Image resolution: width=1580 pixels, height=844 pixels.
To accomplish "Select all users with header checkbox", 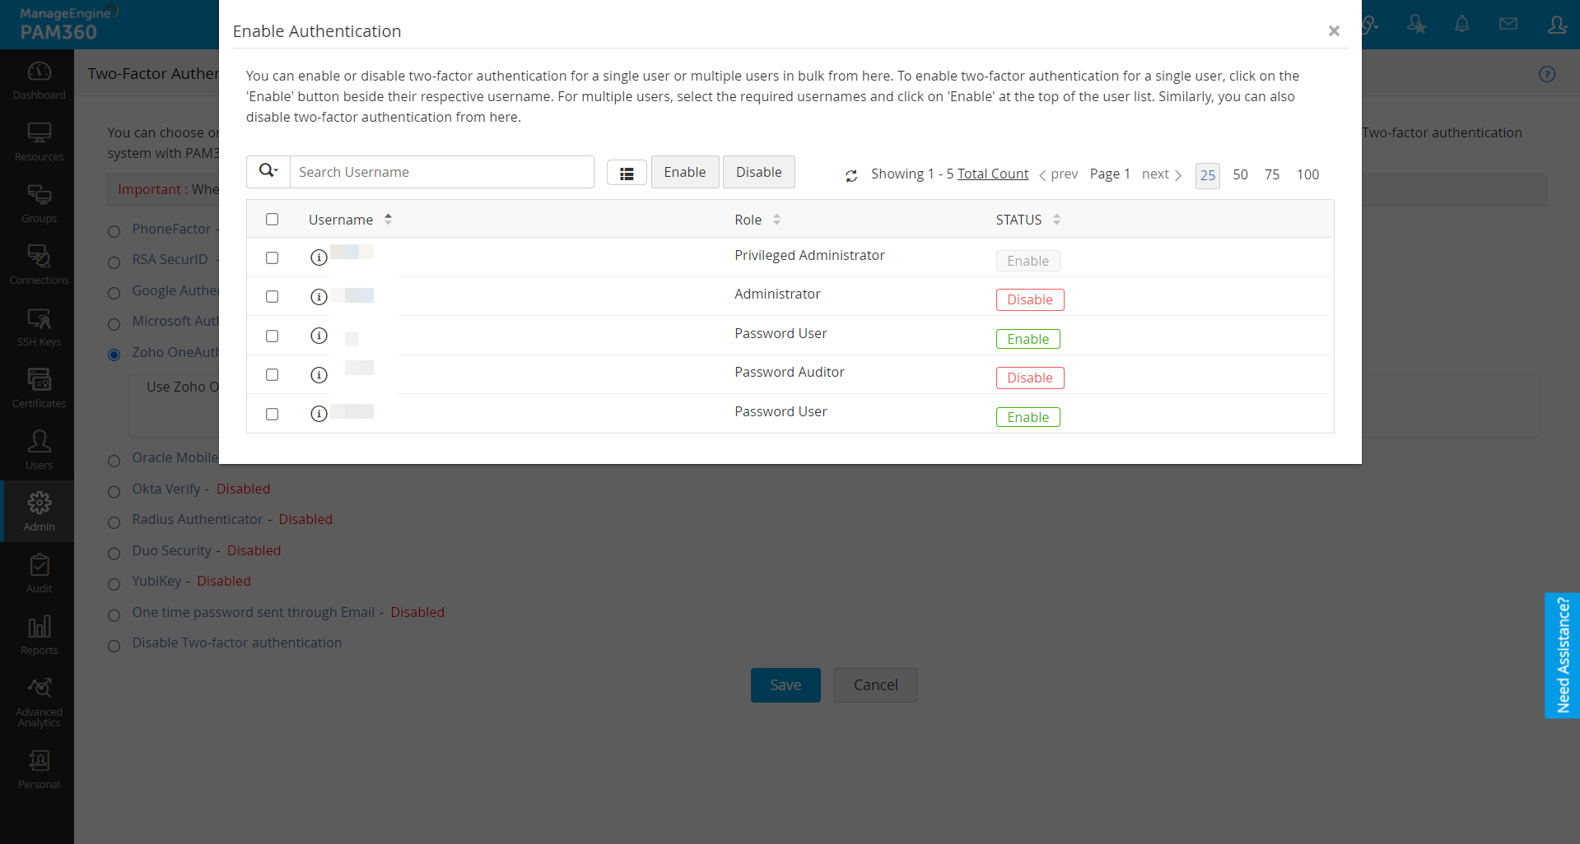I will [273, 220].
